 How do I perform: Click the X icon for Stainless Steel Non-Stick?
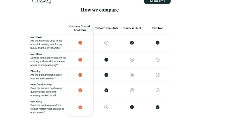(x=132, y=60)
